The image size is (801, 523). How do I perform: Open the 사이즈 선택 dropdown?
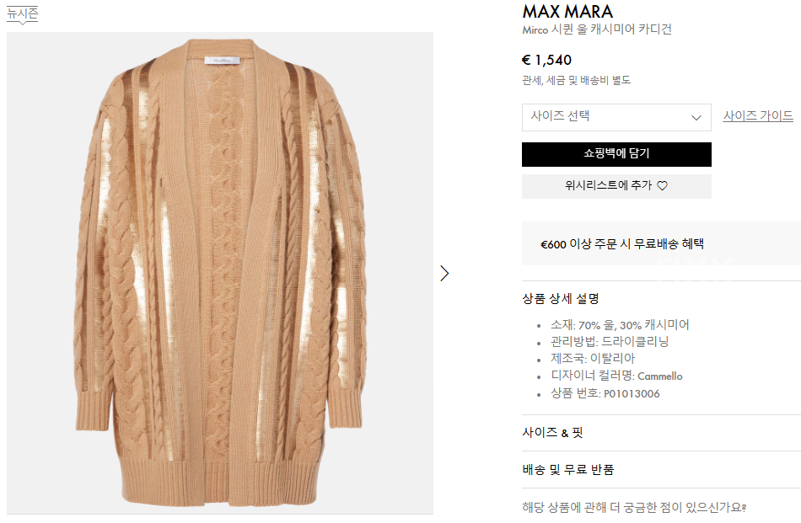[616, 117]
